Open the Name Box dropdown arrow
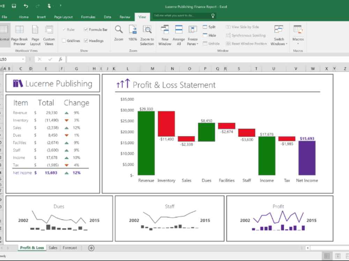This screenshot has height=261, width=349. 23,59
